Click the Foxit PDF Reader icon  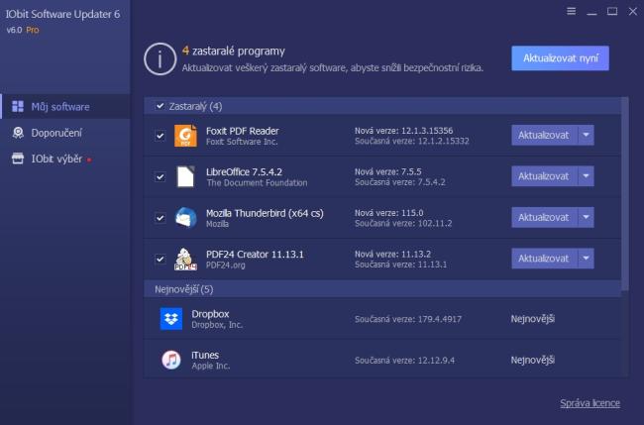185,136
